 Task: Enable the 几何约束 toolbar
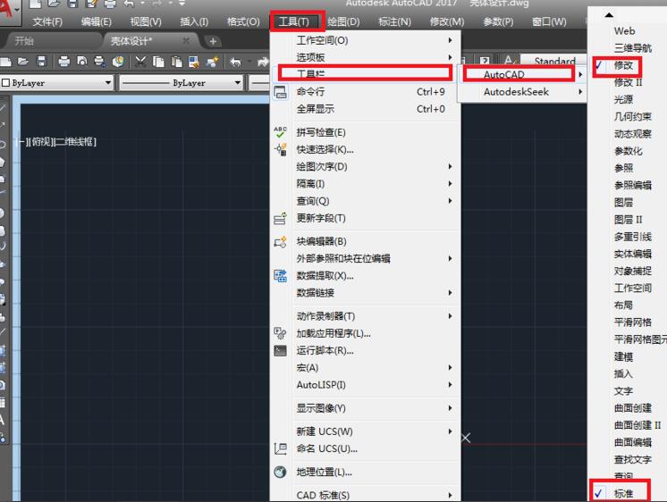pos(632,116)
